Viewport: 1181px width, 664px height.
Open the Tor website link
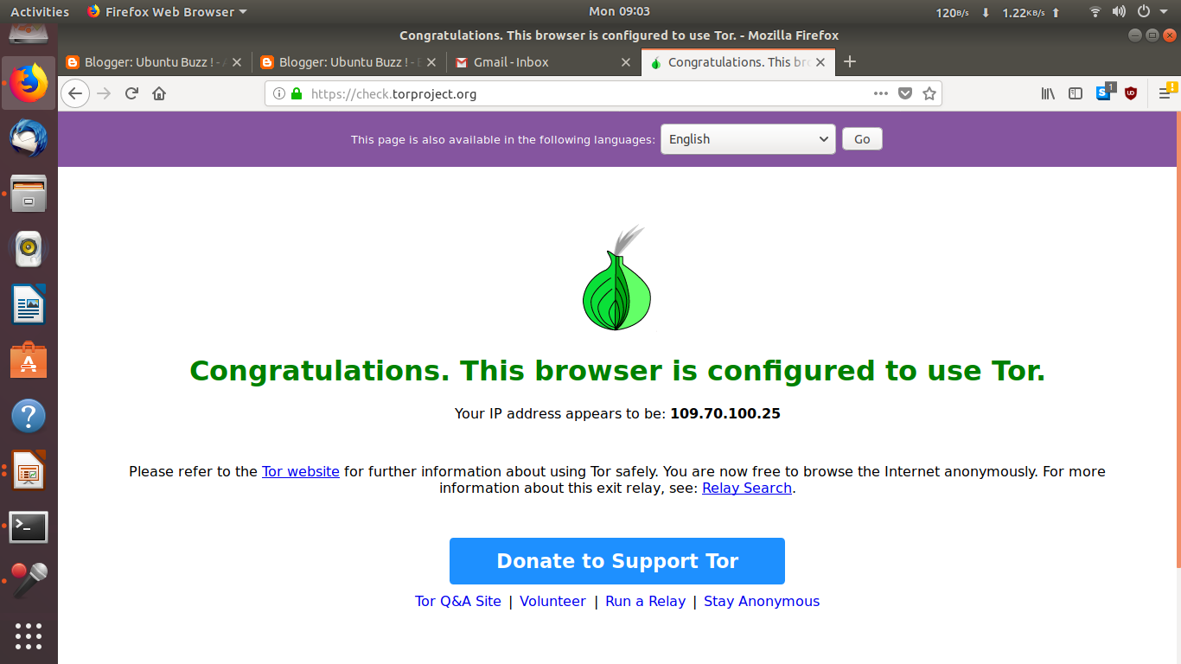click(x=301, y=471)
